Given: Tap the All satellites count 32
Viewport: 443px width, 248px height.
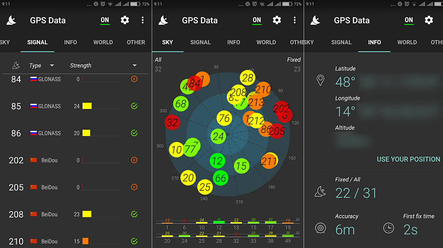Looking at the screenshot, I should (x=158, y=69).
